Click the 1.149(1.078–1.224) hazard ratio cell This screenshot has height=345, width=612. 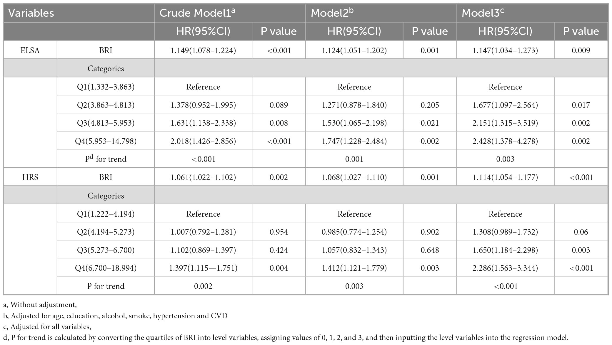click(x=203, y=51)
